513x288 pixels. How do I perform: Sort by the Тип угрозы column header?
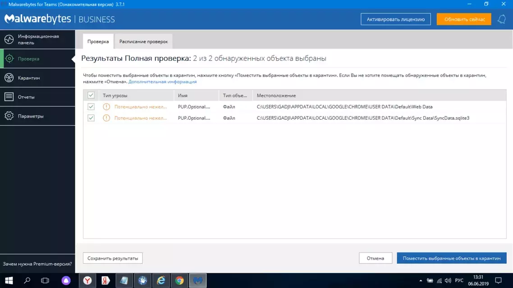[x=115, y=96]
